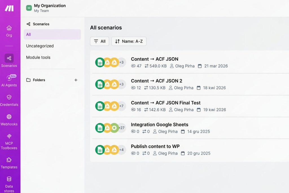Click operations count 47
Screen dimensions: 289x193
[139, 66]
